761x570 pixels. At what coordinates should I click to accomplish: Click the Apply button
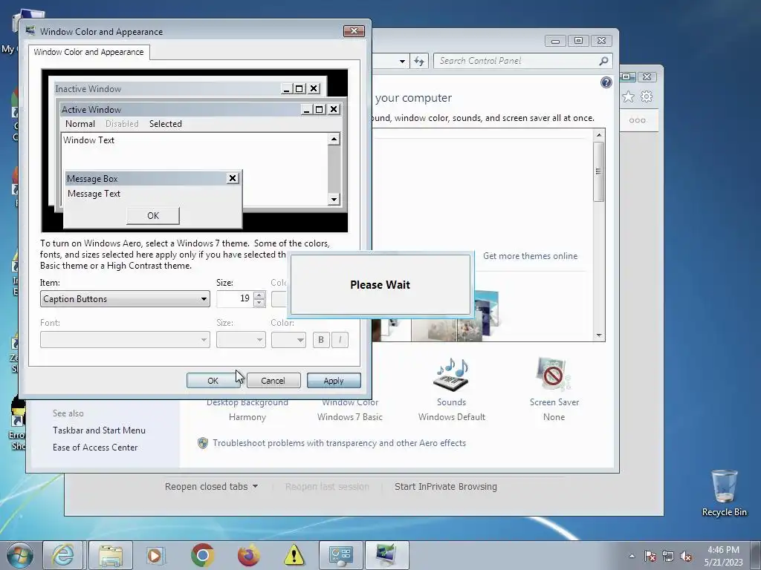pyautogui.click(x=334, y=381)
